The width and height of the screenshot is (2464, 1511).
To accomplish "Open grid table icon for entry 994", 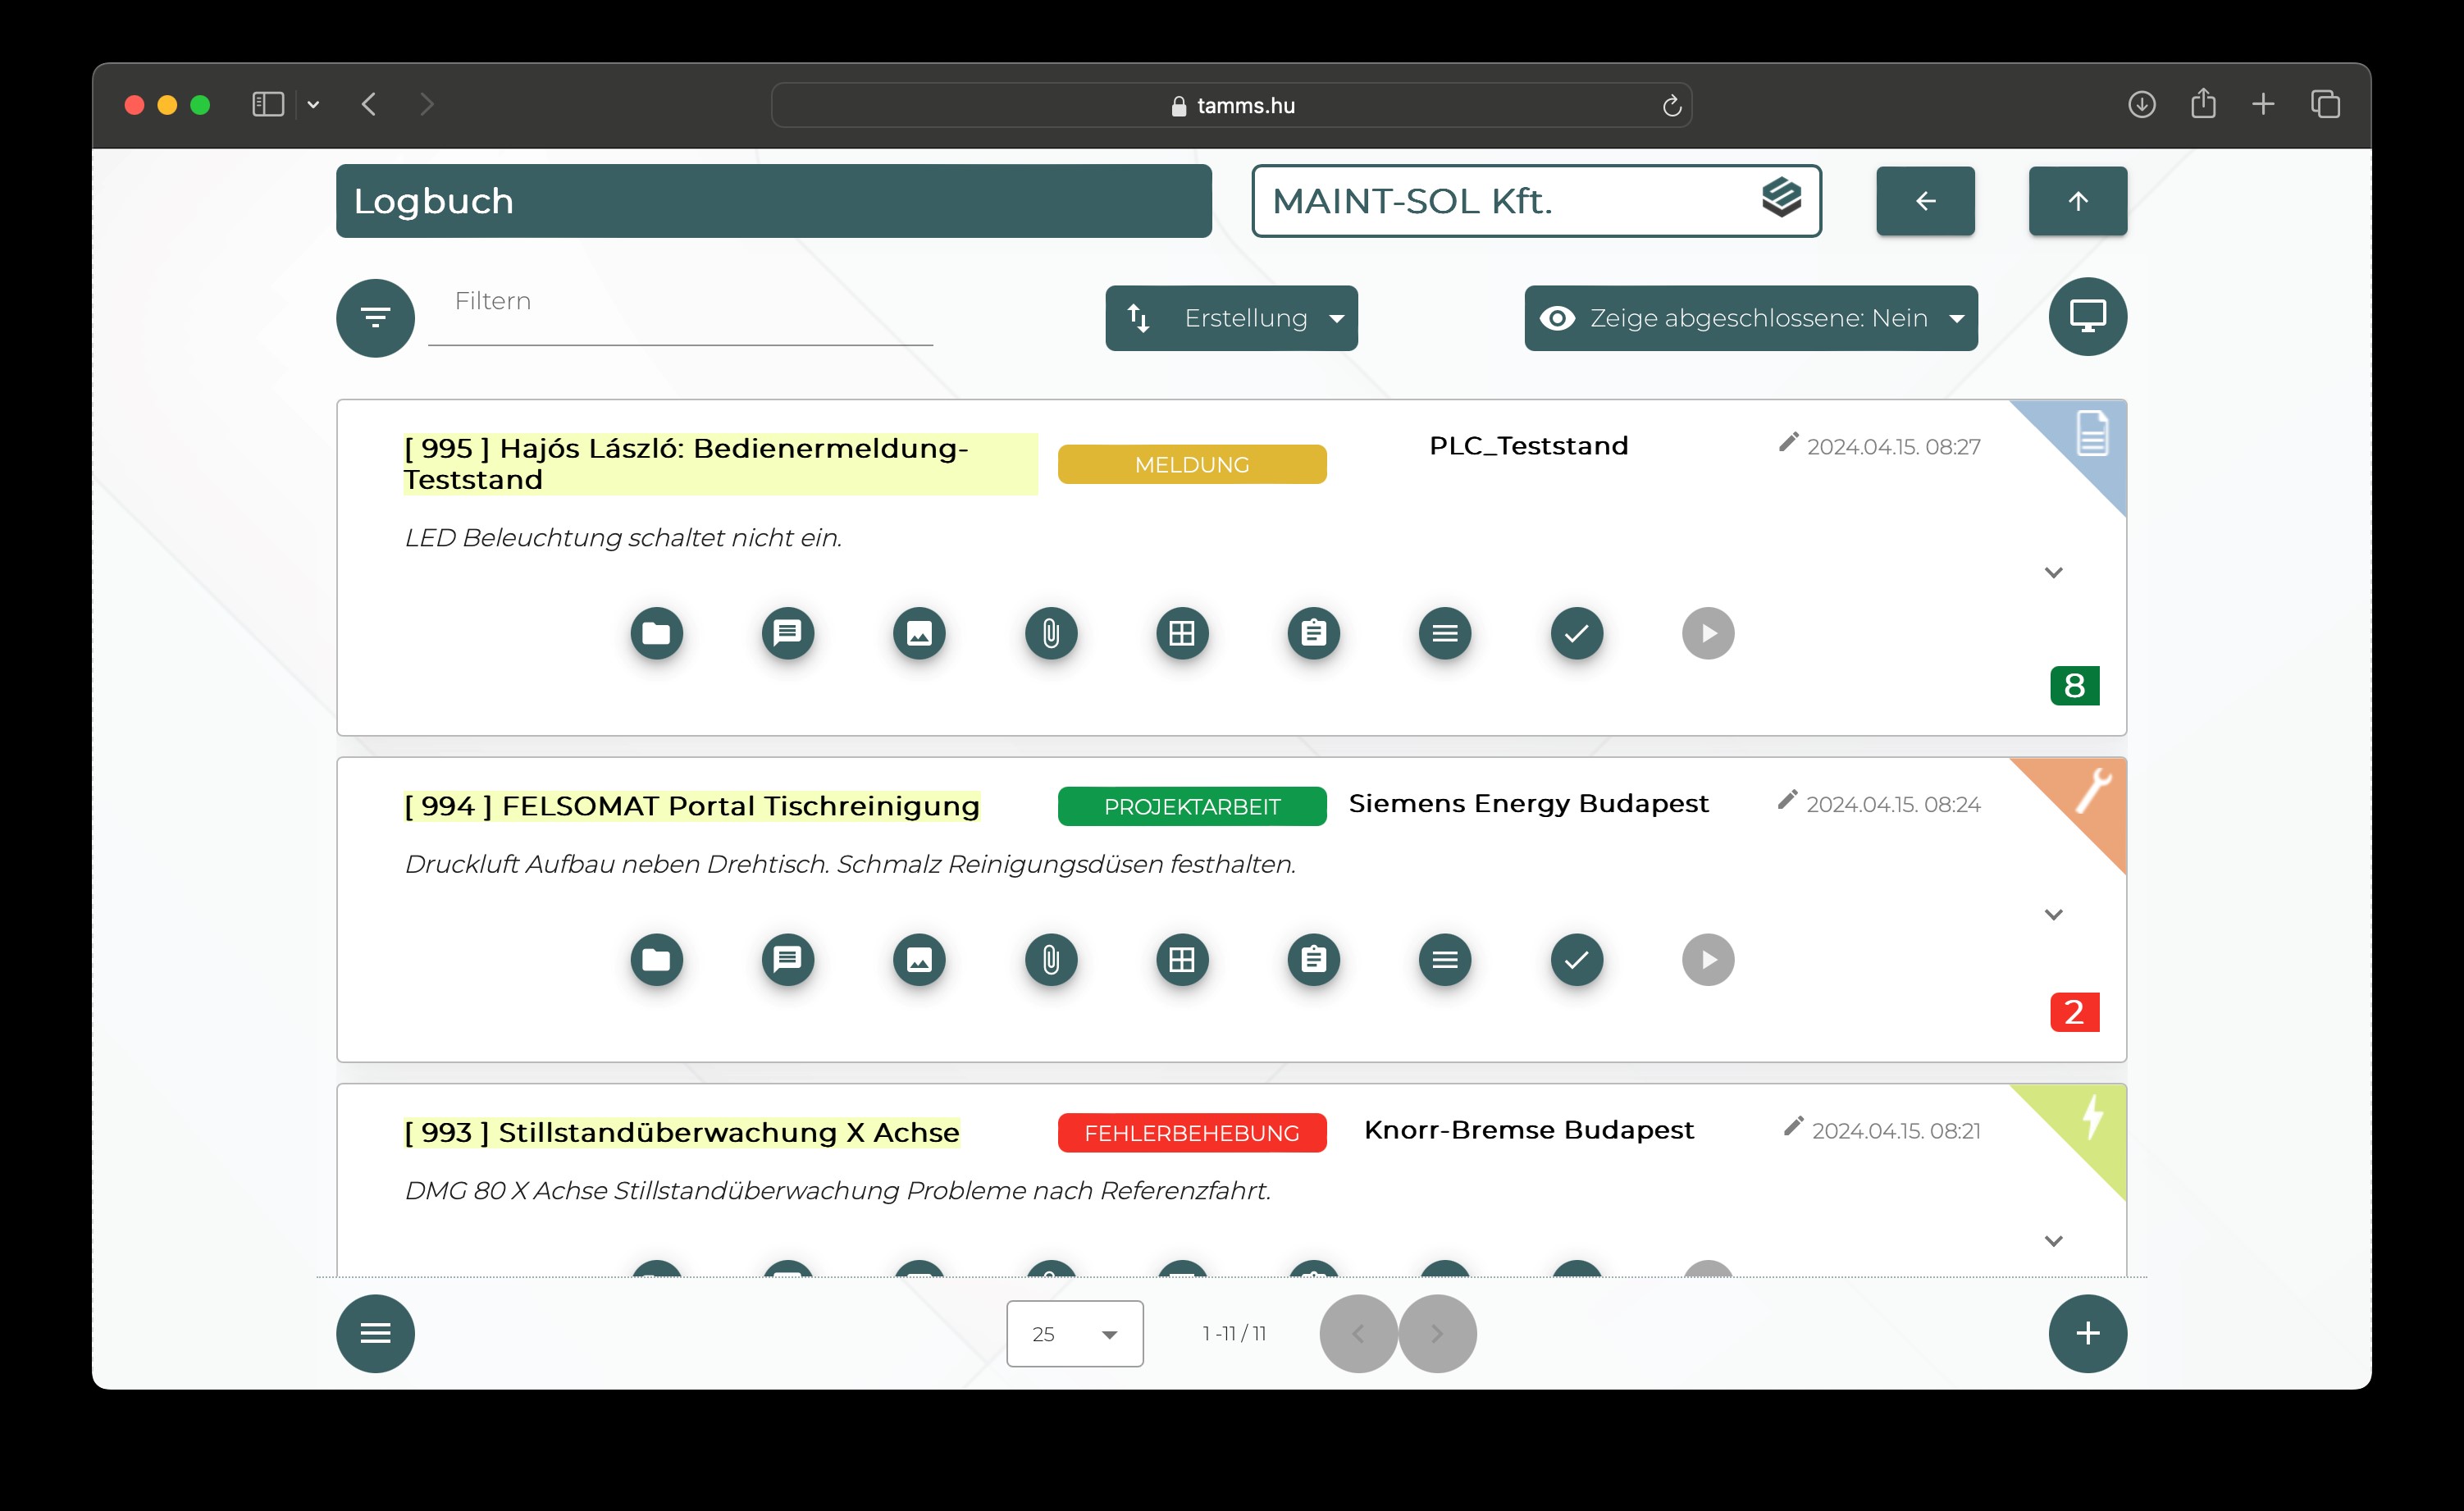I will coord(1182,960).
